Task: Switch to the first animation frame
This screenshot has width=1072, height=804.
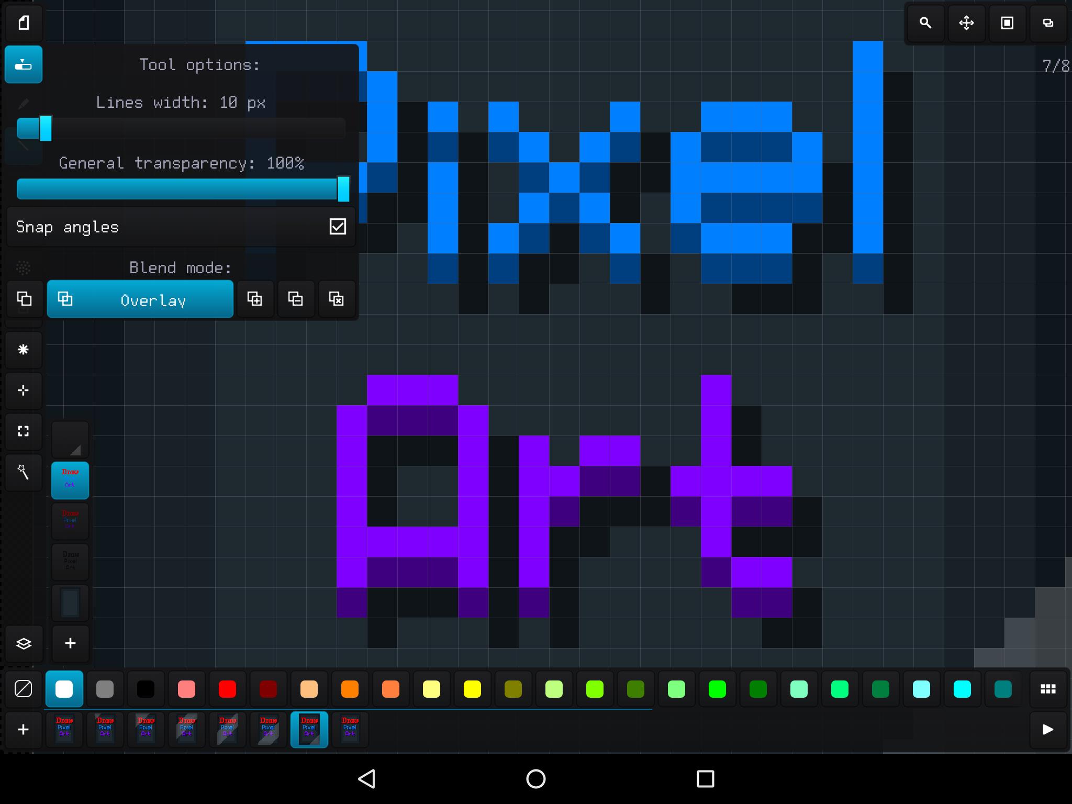Action: tap(64, 730)
